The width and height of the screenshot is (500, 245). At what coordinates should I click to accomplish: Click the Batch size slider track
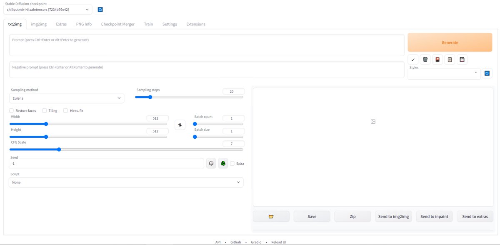[218, 137]
